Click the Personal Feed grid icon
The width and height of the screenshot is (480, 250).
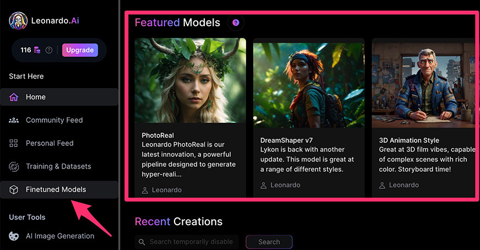tap(13, 143)
